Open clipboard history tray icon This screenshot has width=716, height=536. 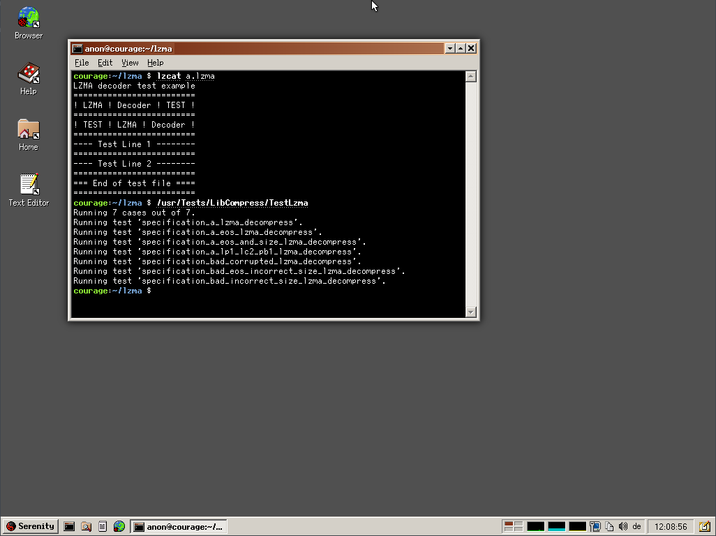[609, 526]
